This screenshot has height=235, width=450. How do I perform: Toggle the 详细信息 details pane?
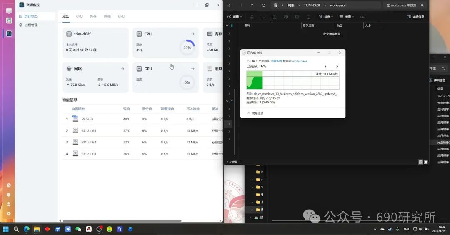click(415, 17)
